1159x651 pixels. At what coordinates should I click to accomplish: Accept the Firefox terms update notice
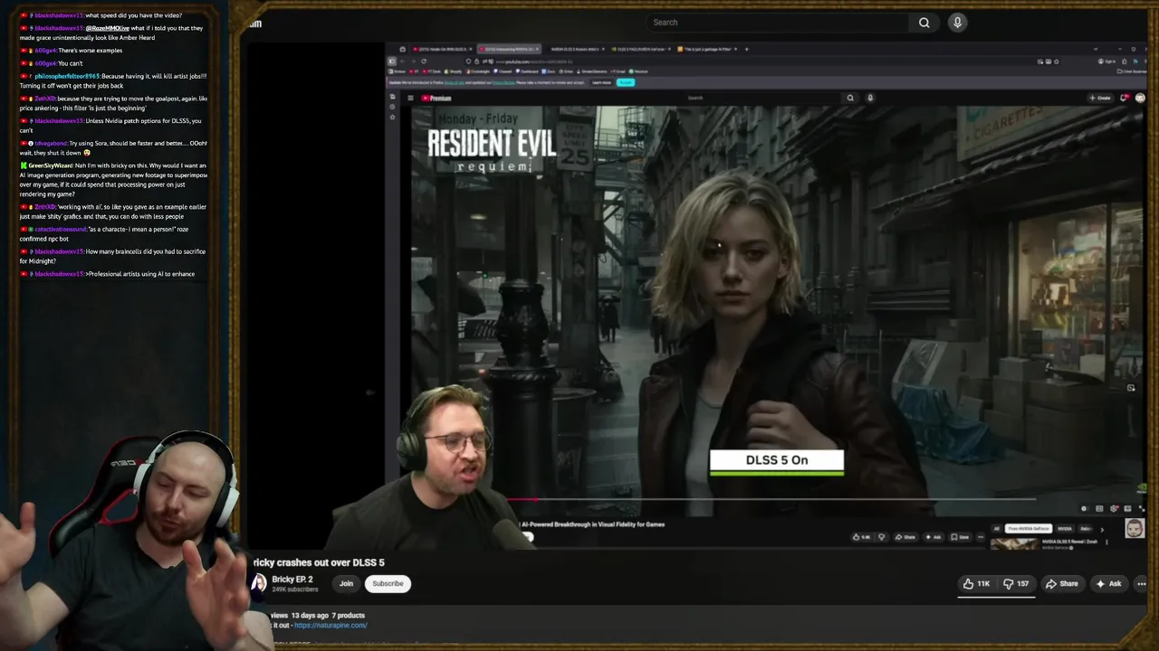pyautogui.click(x=626, y=82)
